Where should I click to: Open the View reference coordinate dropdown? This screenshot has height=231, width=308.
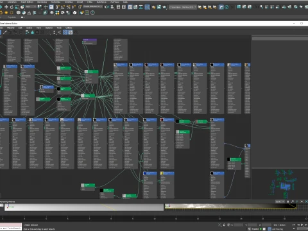pyautogui.click(x=31, y=7)
